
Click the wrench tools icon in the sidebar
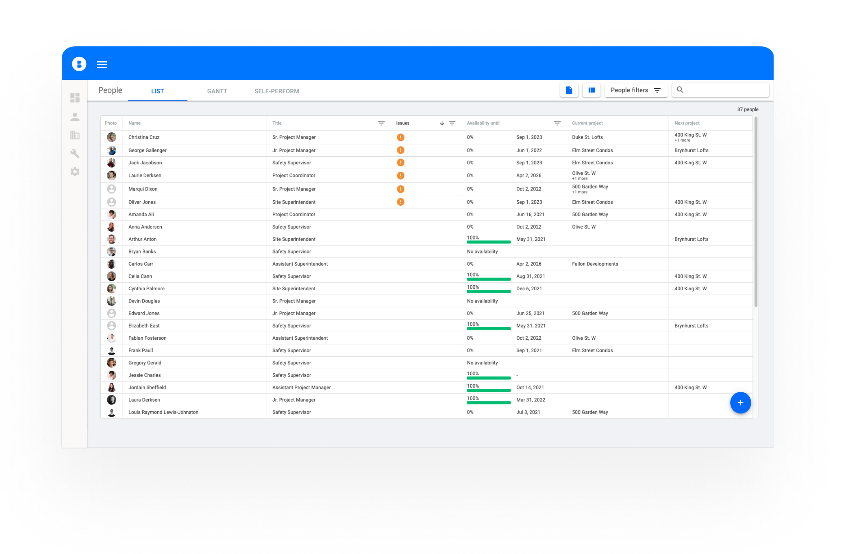tap(75, 154)
